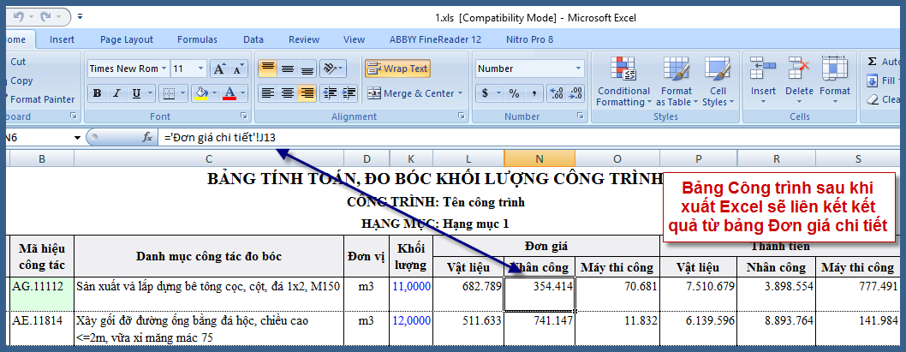
Task: Click the Increase Font Size icon
Action: 218,69
